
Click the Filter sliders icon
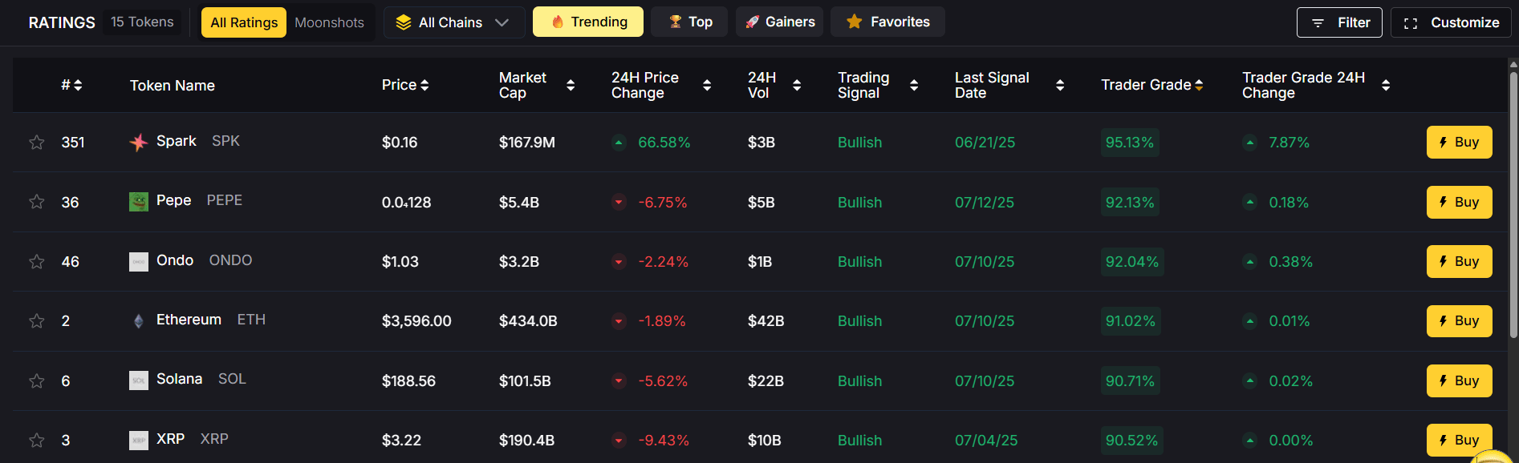click(x=1318, y=23)
